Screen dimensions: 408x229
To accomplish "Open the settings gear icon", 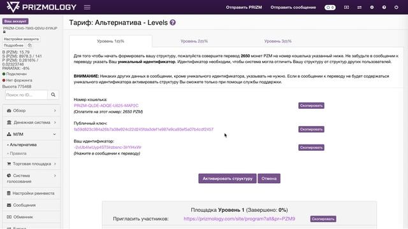I will (372, 7).
